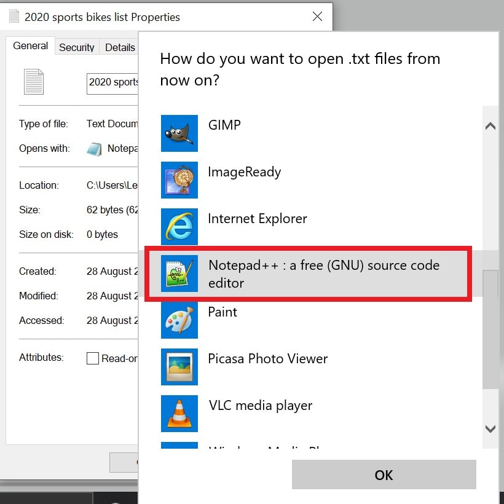Click the 'Attributes:' label
This screenshot has height=504, width=504.
pos(41,358)
